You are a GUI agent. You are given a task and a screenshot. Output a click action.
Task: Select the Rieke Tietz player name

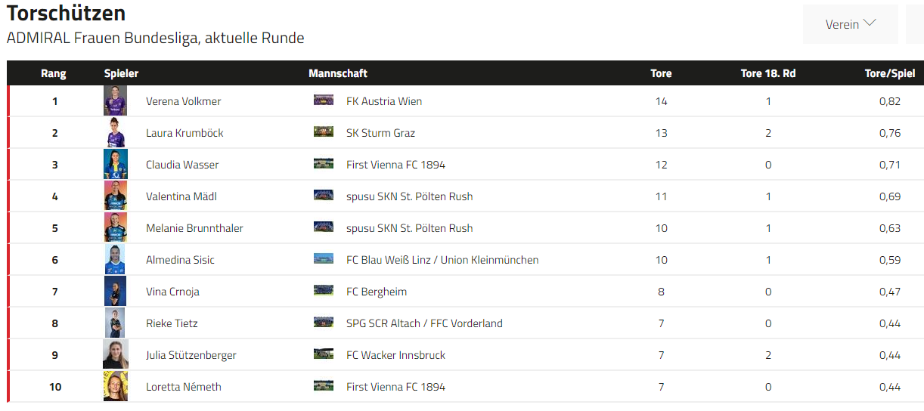[x=172, y=323]
